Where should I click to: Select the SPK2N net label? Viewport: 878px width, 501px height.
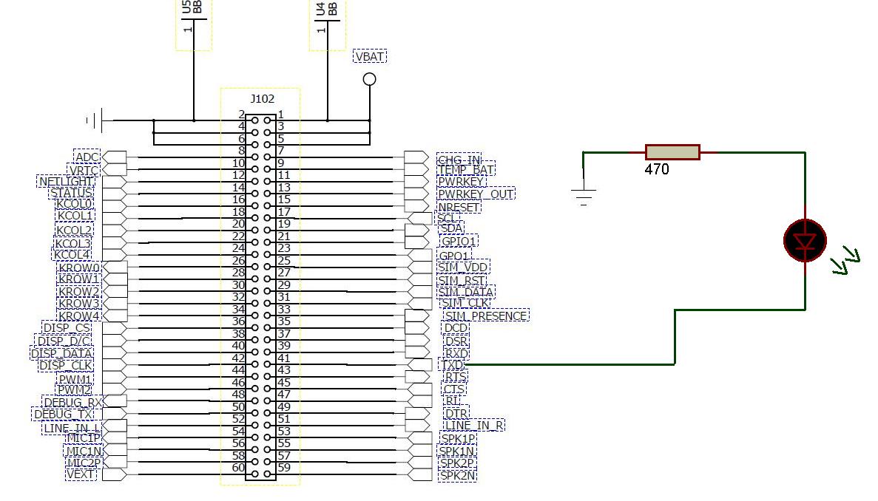457,476
